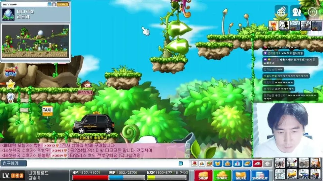
Task: Minimize the mini map with blue button
Action: point(49,4)
